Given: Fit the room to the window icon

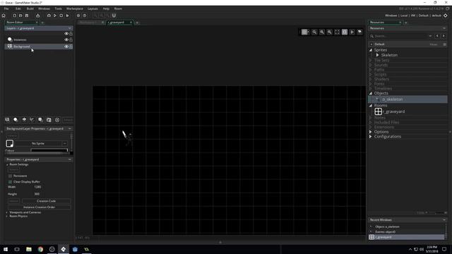Looking at the screenshot, I should tap(337, 32).
